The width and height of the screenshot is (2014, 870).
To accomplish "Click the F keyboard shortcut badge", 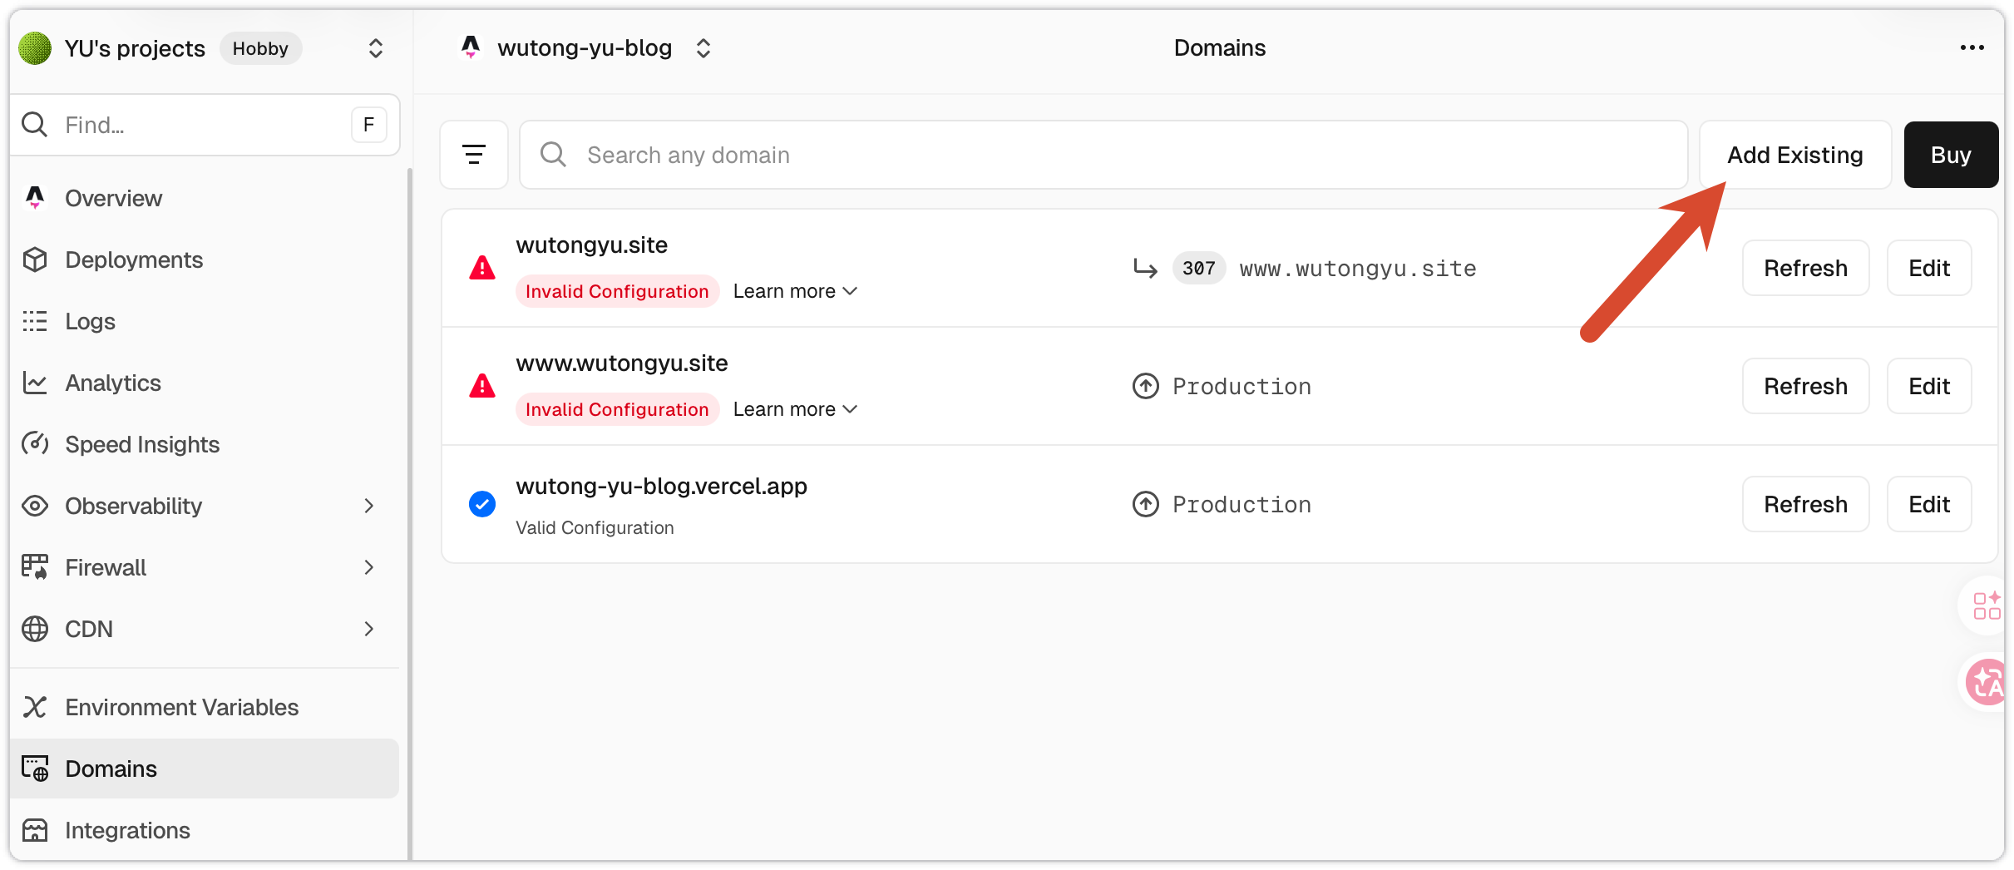I will coord(368,125).
